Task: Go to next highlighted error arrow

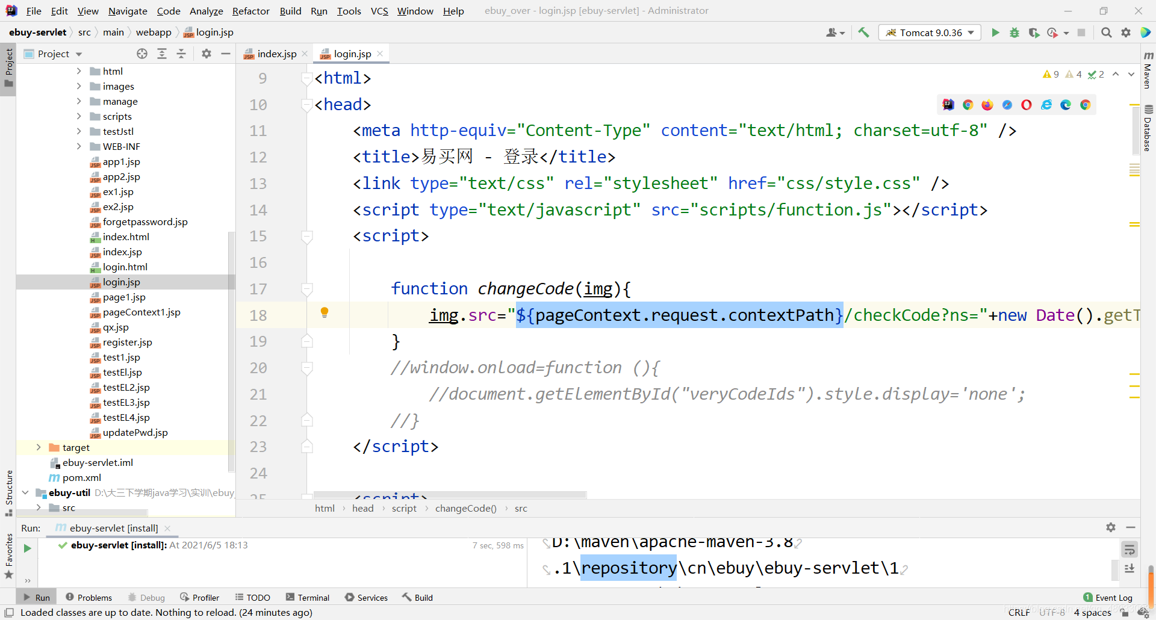Action: coord(1131,74)
